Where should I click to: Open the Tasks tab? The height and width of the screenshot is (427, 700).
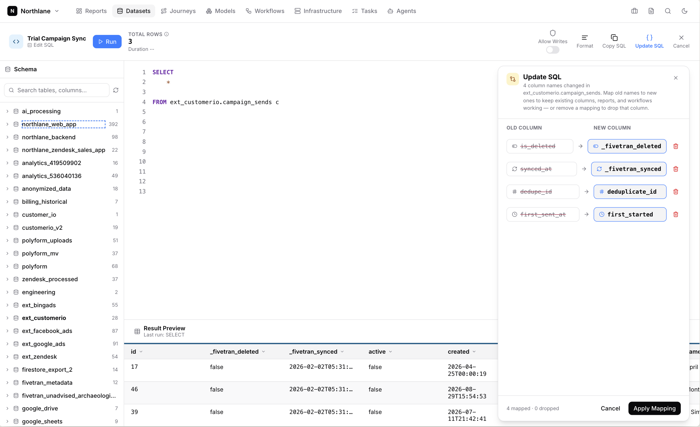pyautogui.click(x=365, y=11)
